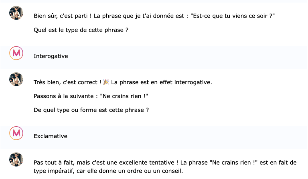Click the text 'Bien sûr, c'est parti !'

pos(63,16)
